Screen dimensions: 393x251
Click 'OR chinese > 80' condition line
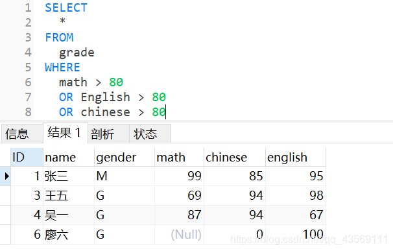point(113,112)
